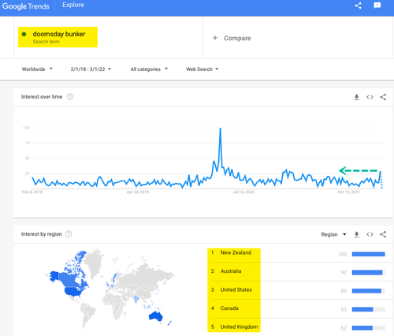
Task: Download the Interest by region data
Action: [356, 234]
